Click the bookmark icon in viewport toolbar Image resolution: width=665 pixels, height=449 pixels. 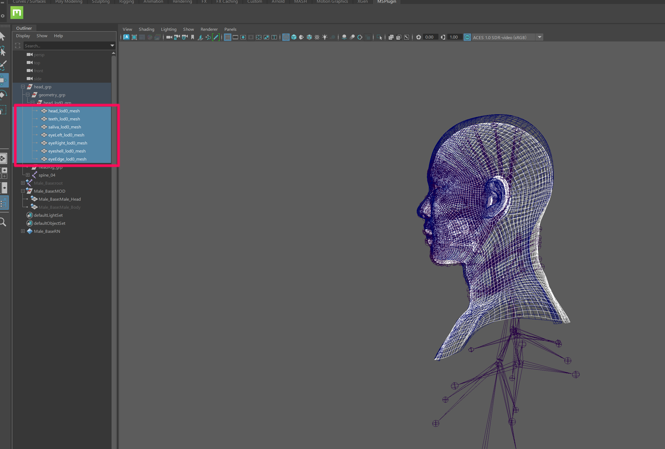(x=193, y=37)
